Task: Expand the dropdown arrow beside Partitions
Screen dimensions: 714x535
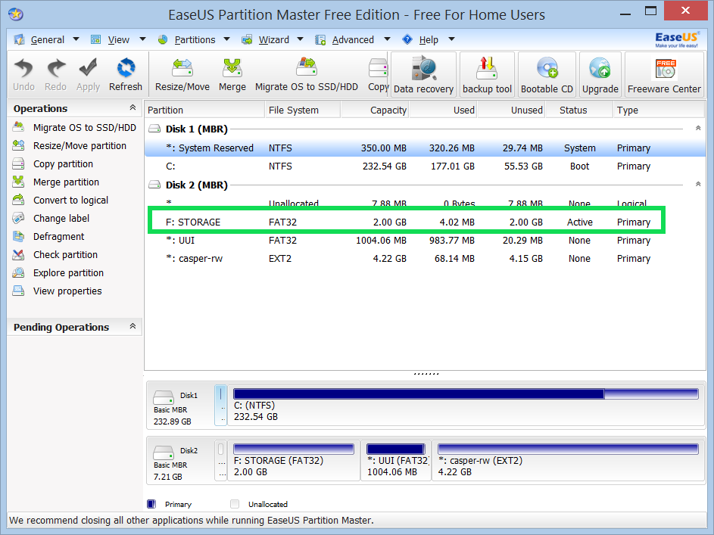Action: coord(226,39)
